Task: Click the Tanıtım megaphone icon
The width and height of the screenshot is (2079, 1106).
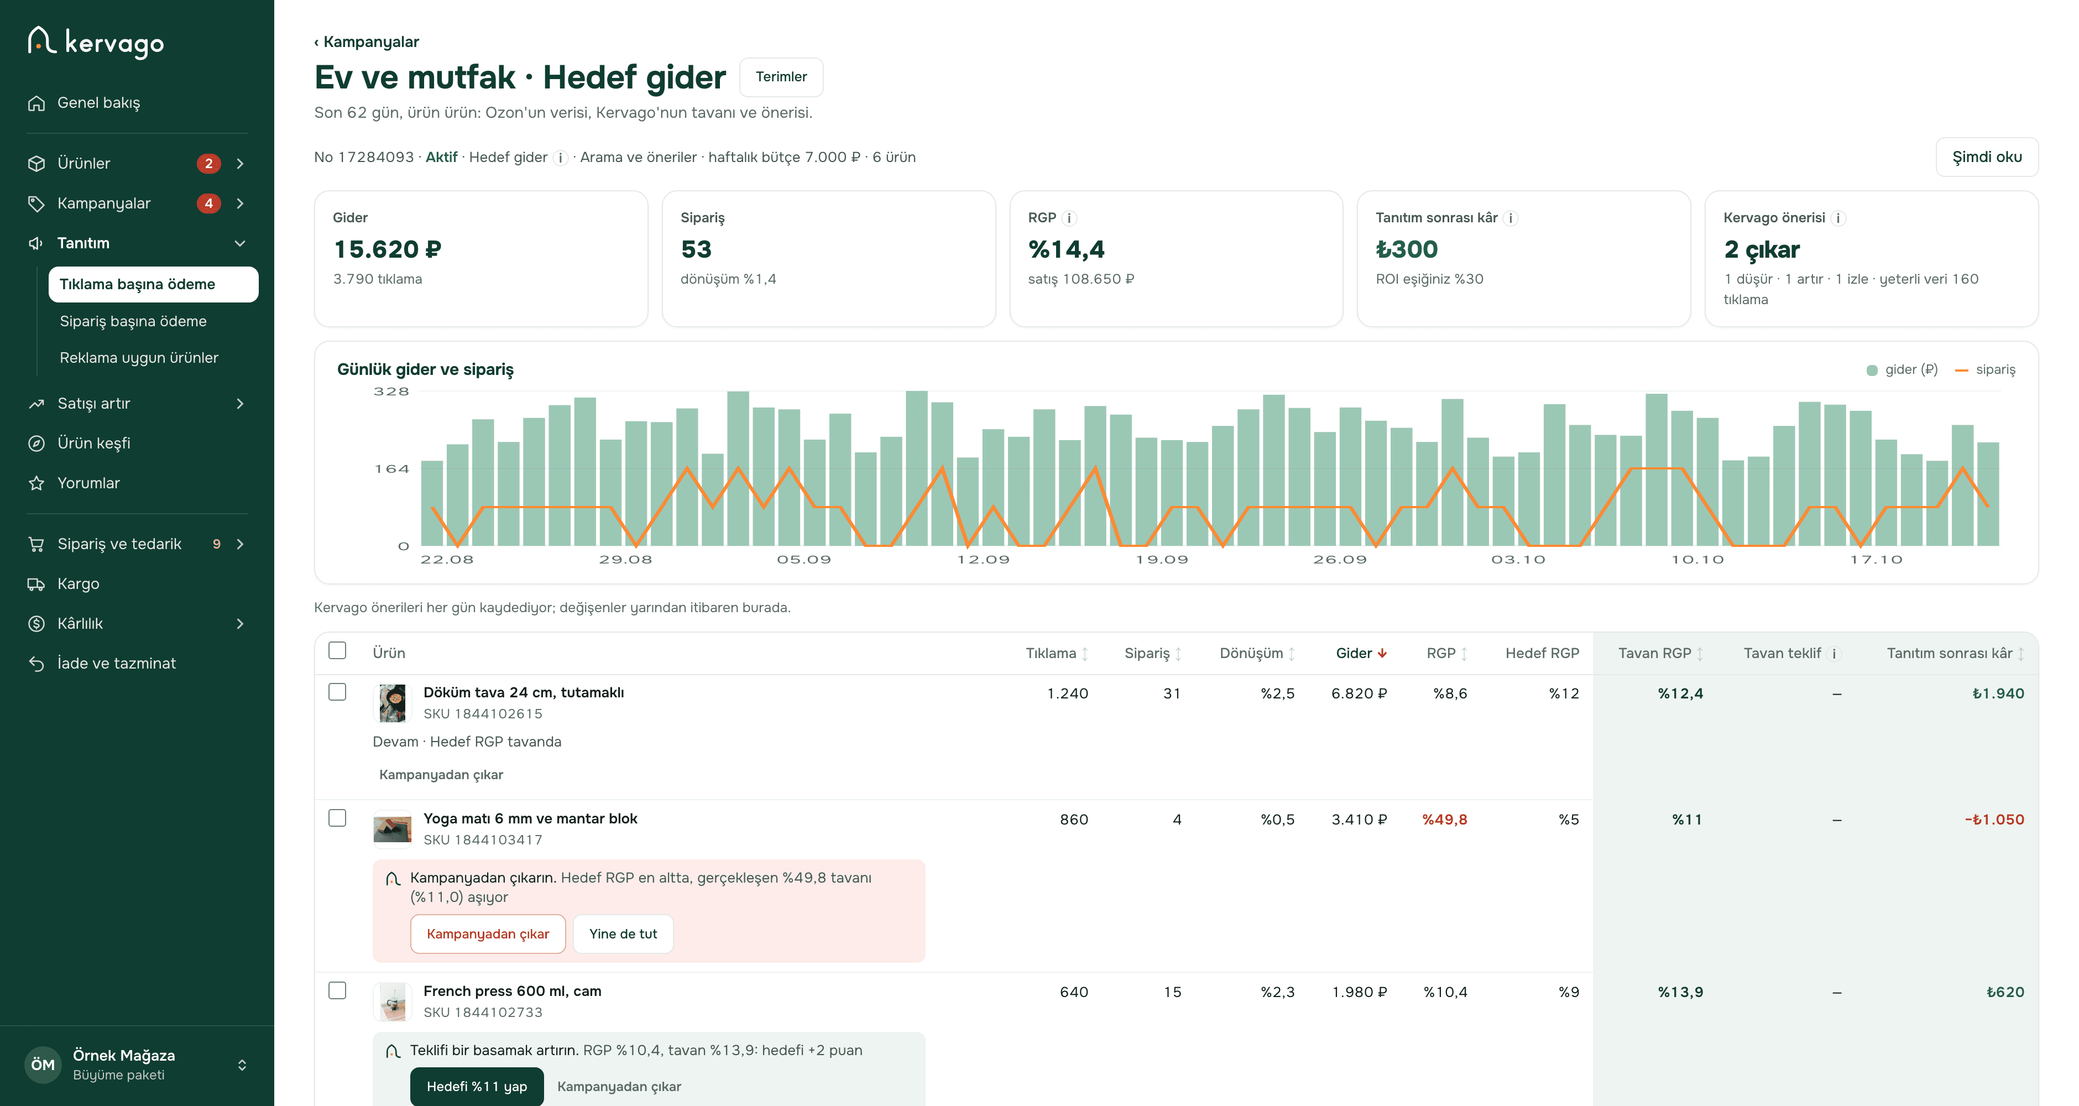Action: tap(36, 243)
